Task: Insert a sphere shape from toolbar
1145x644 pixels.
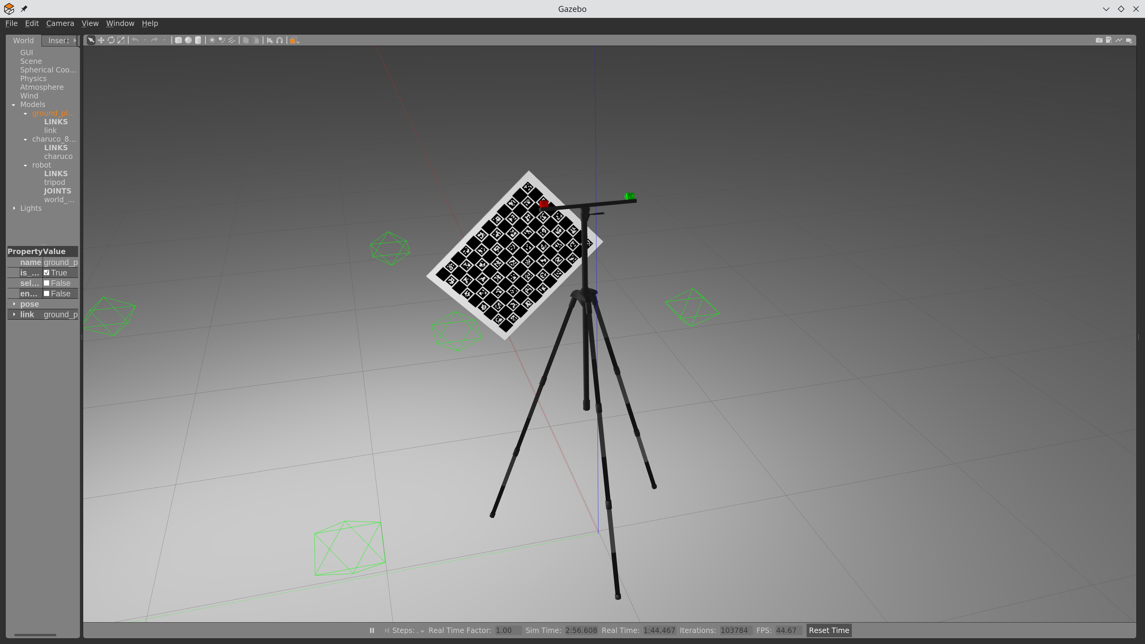Action: [188, 41]
